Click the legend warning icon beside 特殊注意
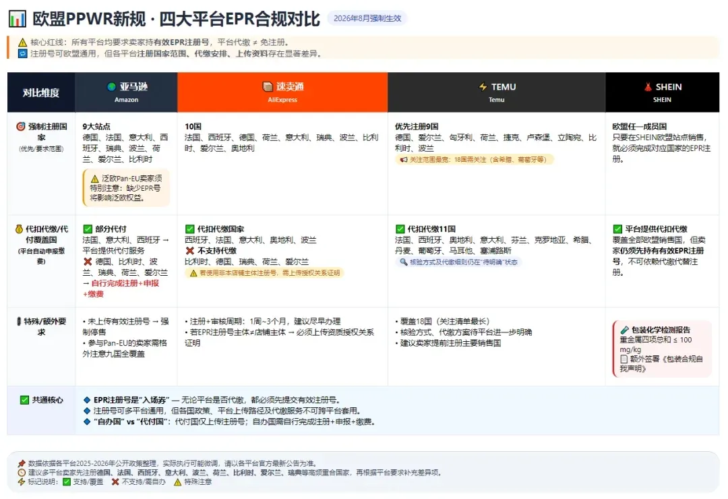Viewport: 728px width, 499px height. tap(177, 482)
